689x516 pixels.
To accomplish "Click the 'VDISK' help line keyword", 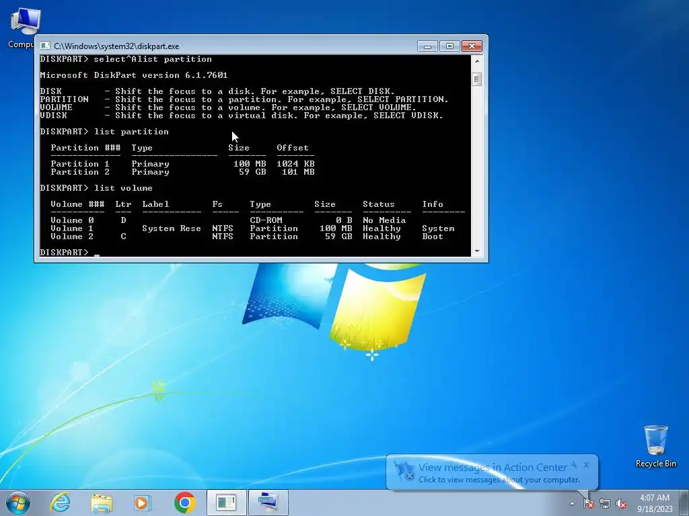I will 54,116.
